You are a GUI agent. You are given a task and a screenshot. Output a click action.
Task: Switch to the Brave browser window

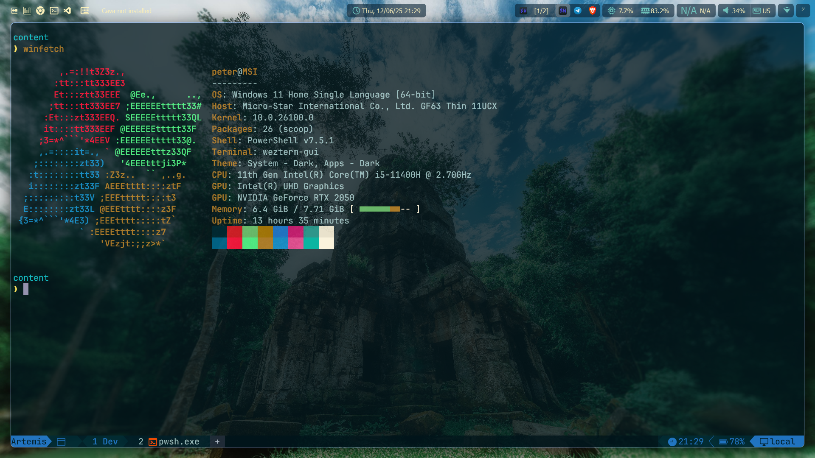(x=593, y=11)
